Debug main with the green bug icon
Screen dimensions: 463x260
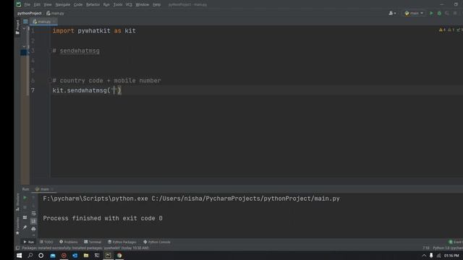(x=439, y=13)
